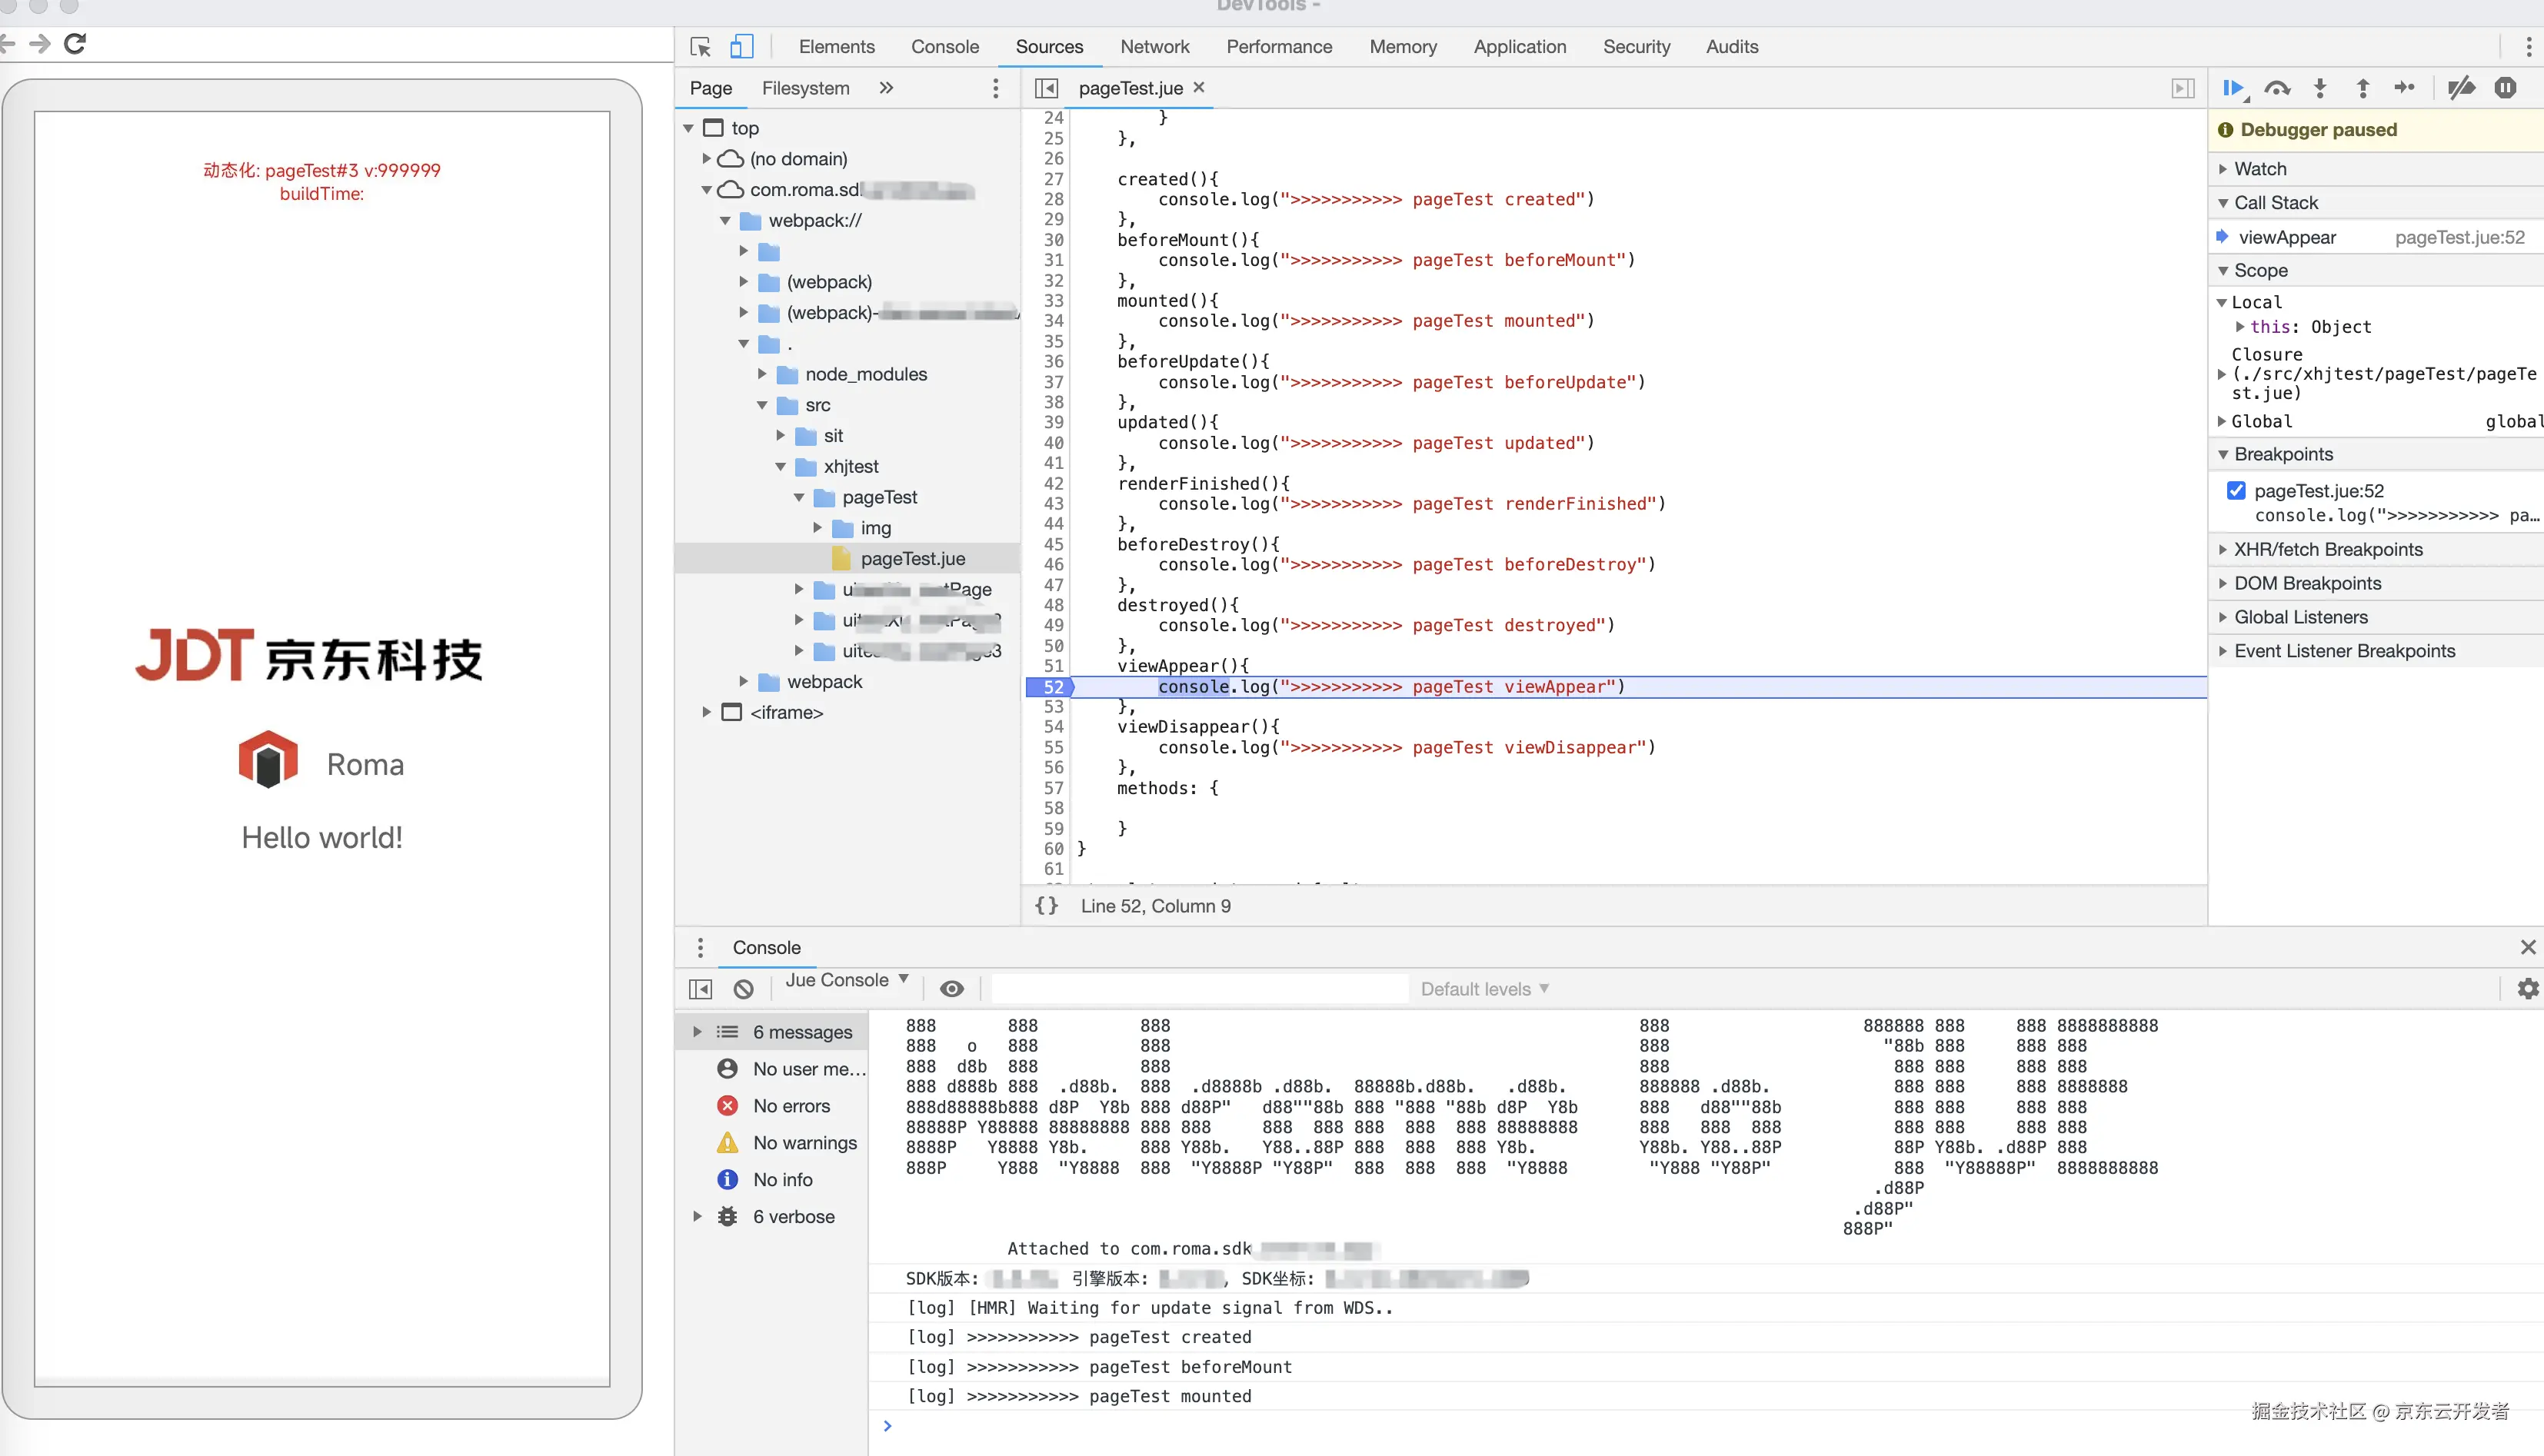Click the inspect element picker icon
Image resolution: width=2544 pixels, height=1456 pixels.
(701, 47)
